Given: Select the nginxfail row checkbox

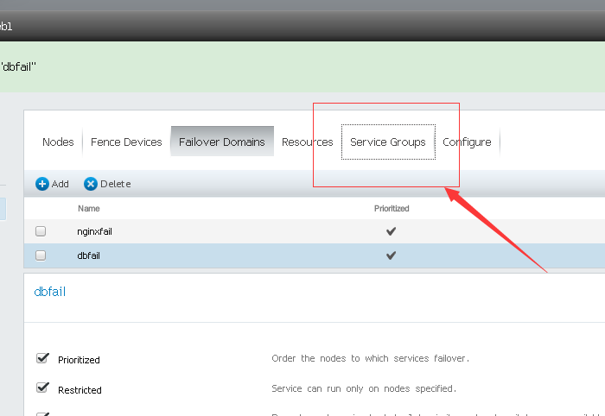Looking at the screenshot, I should tap(41, 231).
